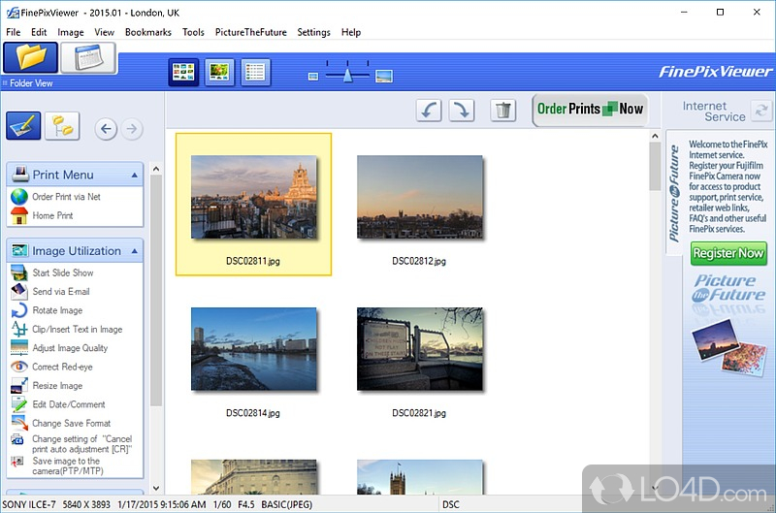Switch to Folder View mode
776x513 pixels.
click(x=31, y=58)
